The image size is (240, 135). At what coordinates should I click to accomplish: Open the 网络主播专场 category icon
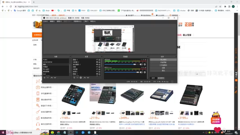click(38, 87)
